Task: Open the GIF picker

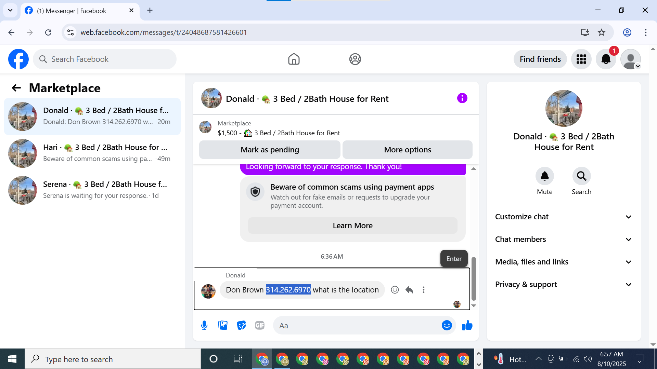Action: point(260,325)
